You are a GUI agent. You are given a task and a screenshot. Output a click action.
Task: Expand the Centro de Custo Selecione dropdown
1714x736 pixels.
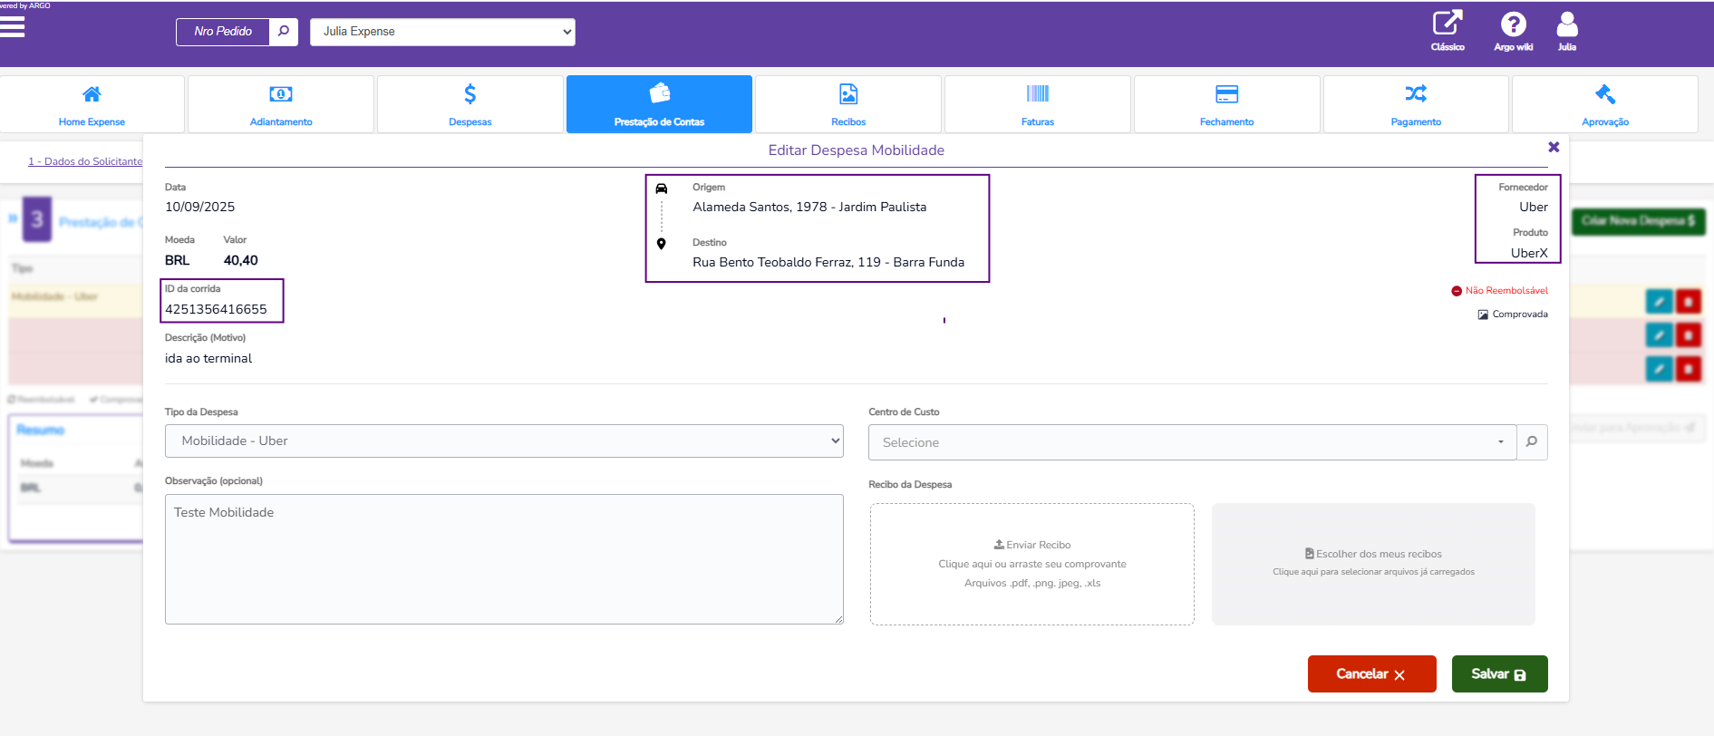1192,442
